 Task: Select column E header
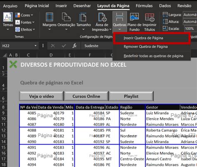[70, 55]
